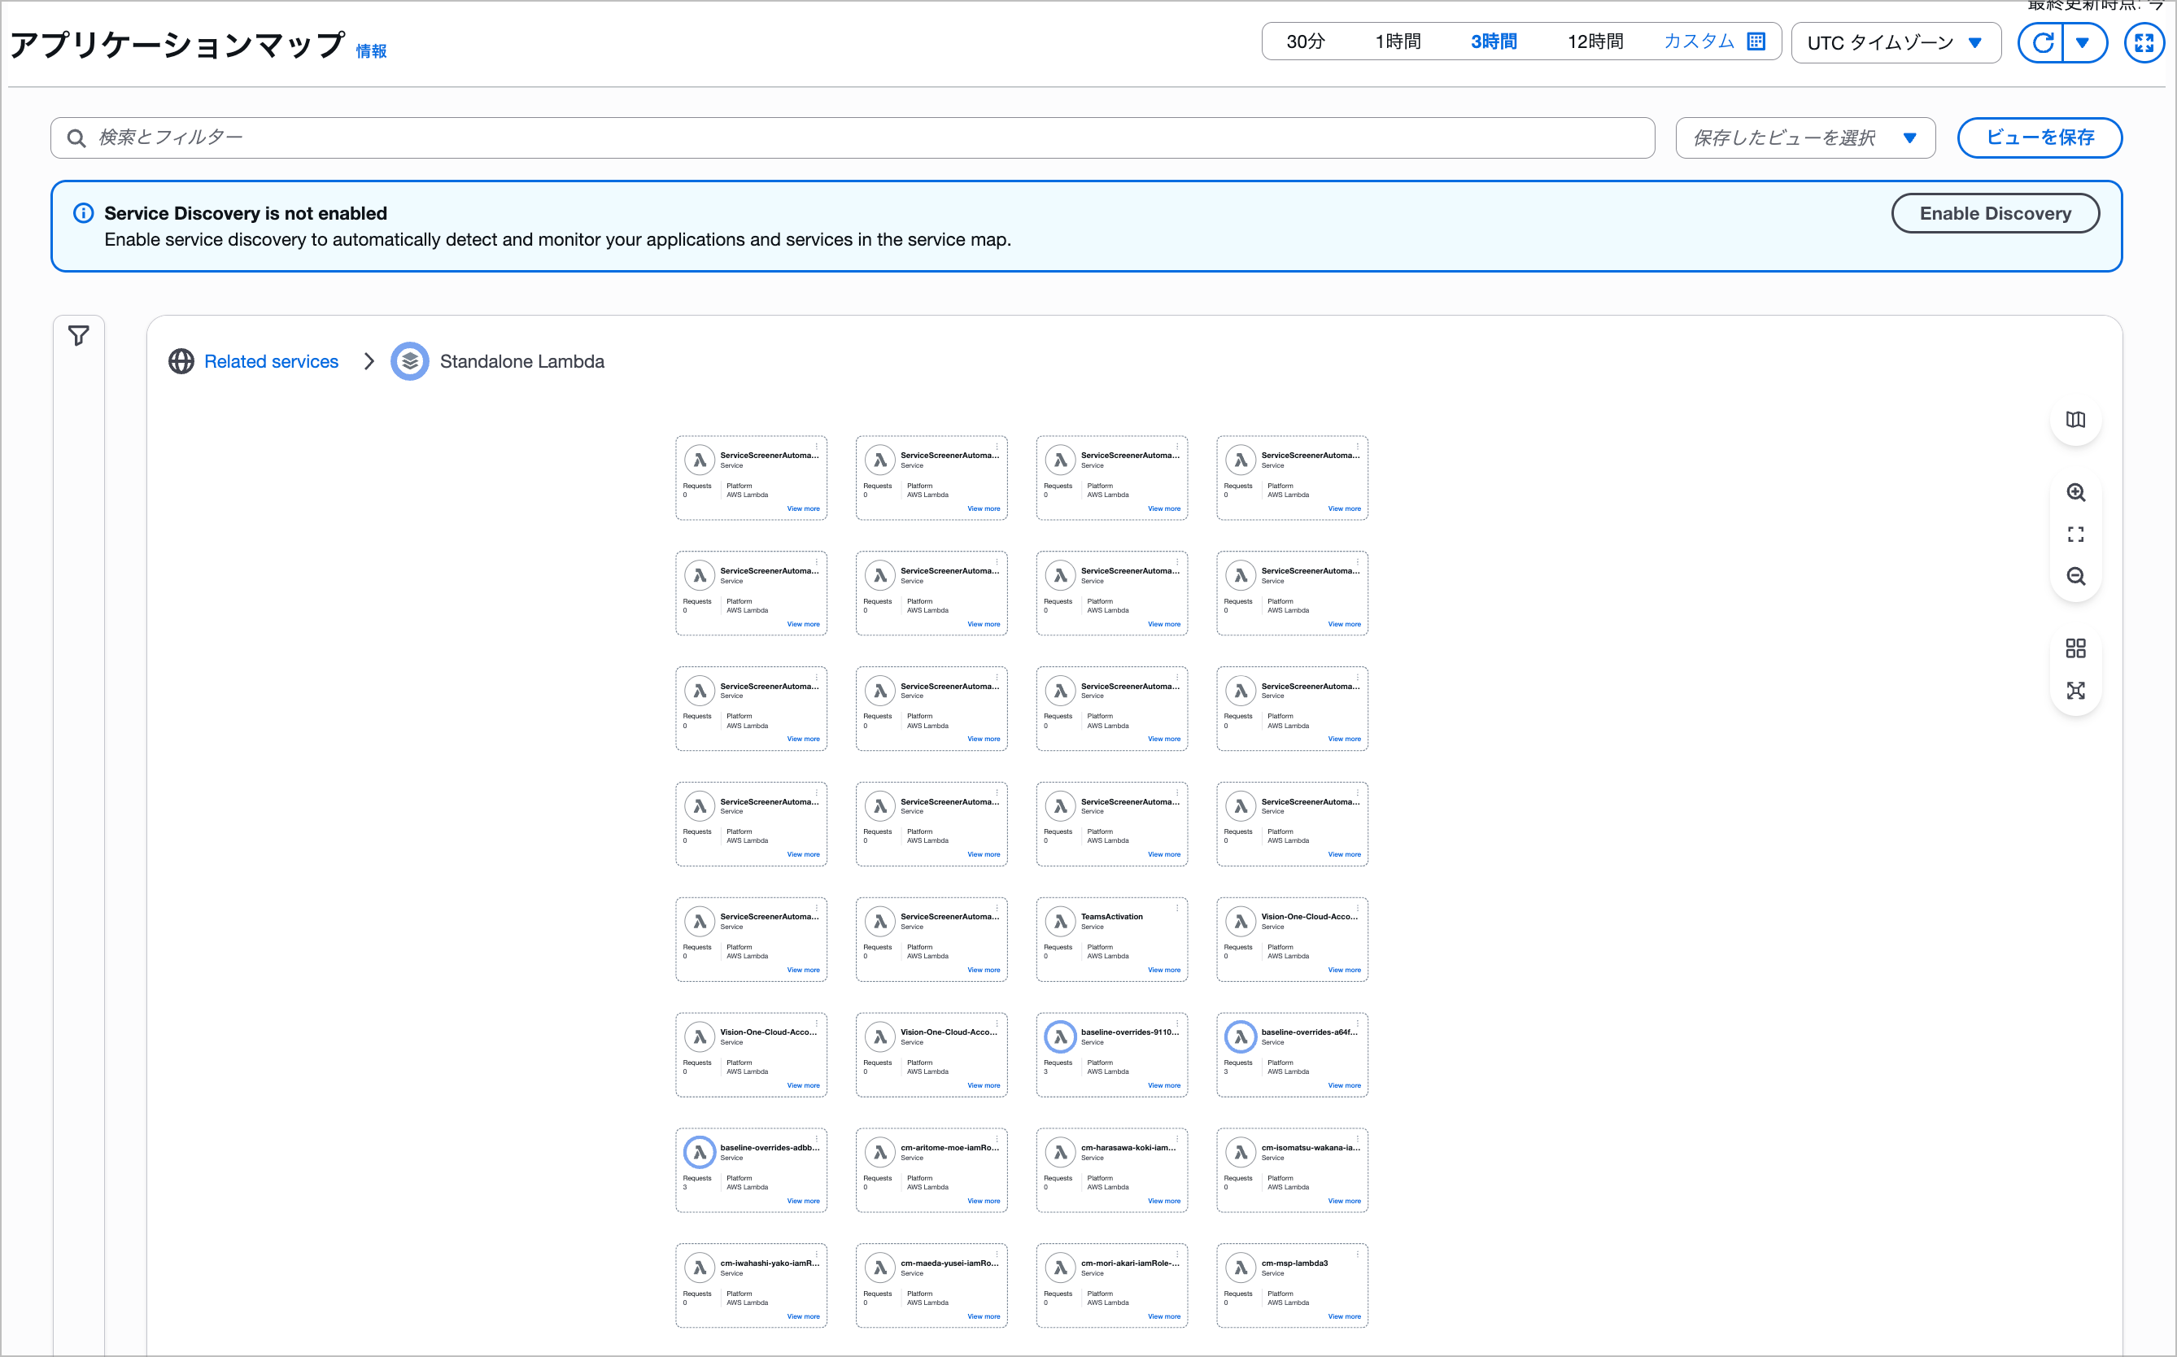Select the 30分 time range
Image resolution: width=2177 pixels, height=1357 pixels.
point(1305,41)
